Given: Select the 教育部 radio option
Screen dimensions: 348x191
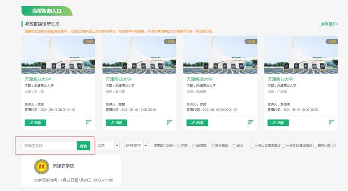Looking at the screenshot, I should click(194, 146).
